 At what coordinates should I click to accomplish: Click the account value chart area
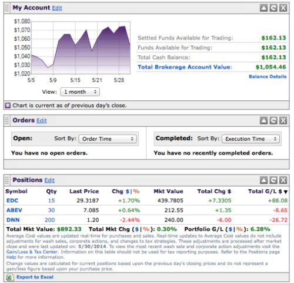tap(81, 48)
